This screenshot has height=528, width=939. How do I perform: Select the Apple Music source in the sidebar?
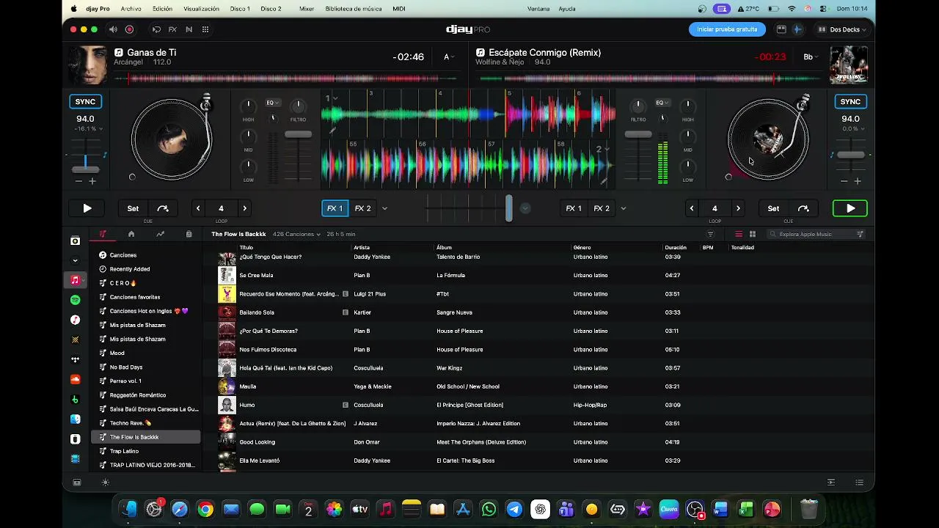pyautogui.click(x=76, y=280)
